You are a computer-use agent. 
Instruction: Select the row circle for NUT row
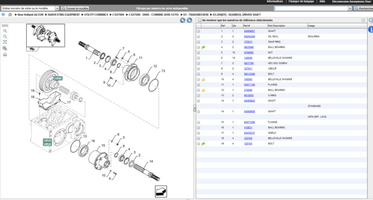[x=198, y=53]
